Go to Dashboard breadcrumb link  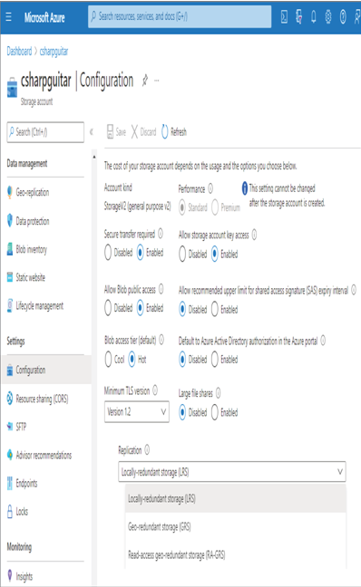19,52
